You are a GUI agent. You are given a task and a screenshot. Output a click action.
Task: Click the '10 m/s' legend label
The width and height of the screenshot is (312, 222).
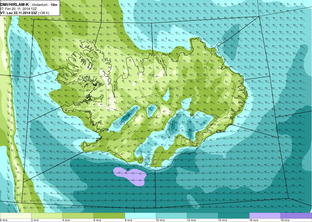(160, 220)
